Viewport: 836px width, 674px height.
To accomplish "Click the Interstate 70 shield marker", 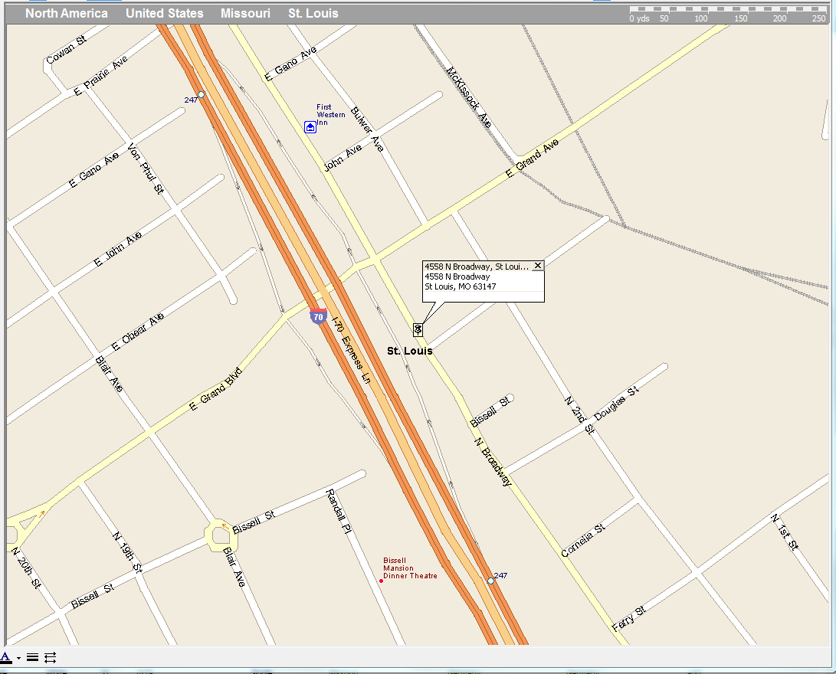I will (x=318, y=316).
